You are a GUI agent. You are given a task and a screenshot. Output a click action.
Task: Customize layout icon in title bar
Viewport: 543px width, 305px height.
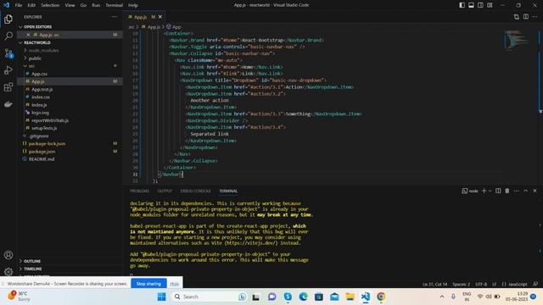click(490, 5)
